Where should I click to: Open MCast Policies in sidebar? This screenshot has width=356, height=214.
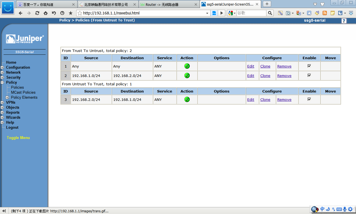click(23, 92)
